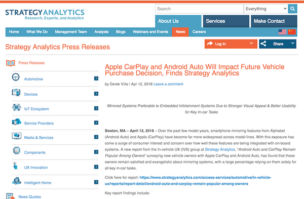Screen dimensions: 304x199
Task: Open the report URL link
Action: pyautogui.click(x=188, y=180)
